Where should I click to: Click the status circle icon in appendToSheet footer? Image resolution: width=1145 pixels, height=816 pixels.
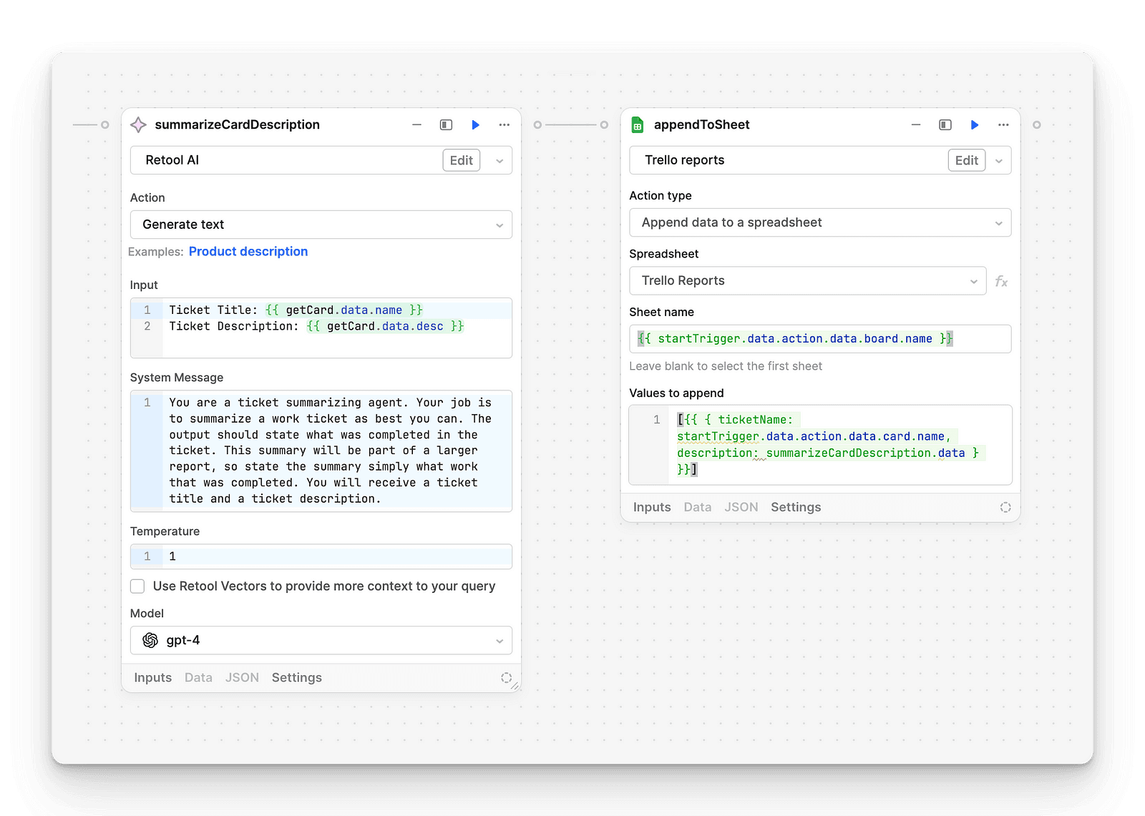(1005, 507)
